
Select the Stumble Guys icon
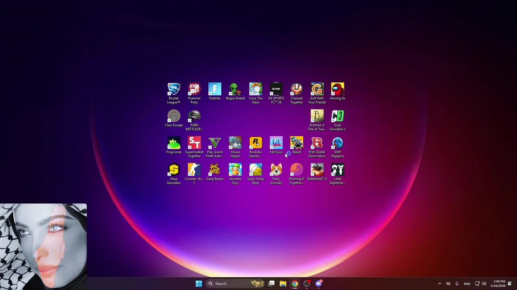click(235, 174)
